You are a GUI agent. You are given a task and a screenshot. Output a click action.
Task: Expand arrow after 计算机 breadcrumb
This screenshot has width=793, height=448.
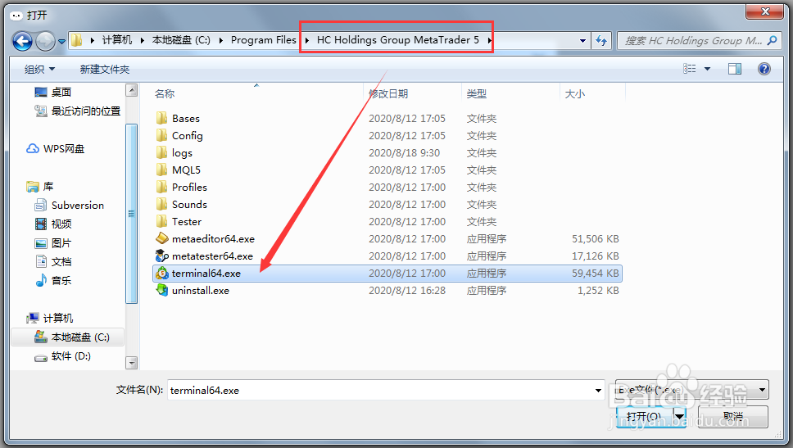pyautogui.click(x=142, y=40)
